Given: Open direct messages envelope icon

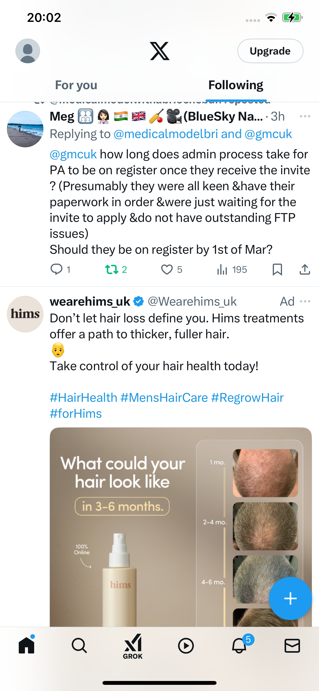Looking at the screenshot, I should tap(292, 646).
